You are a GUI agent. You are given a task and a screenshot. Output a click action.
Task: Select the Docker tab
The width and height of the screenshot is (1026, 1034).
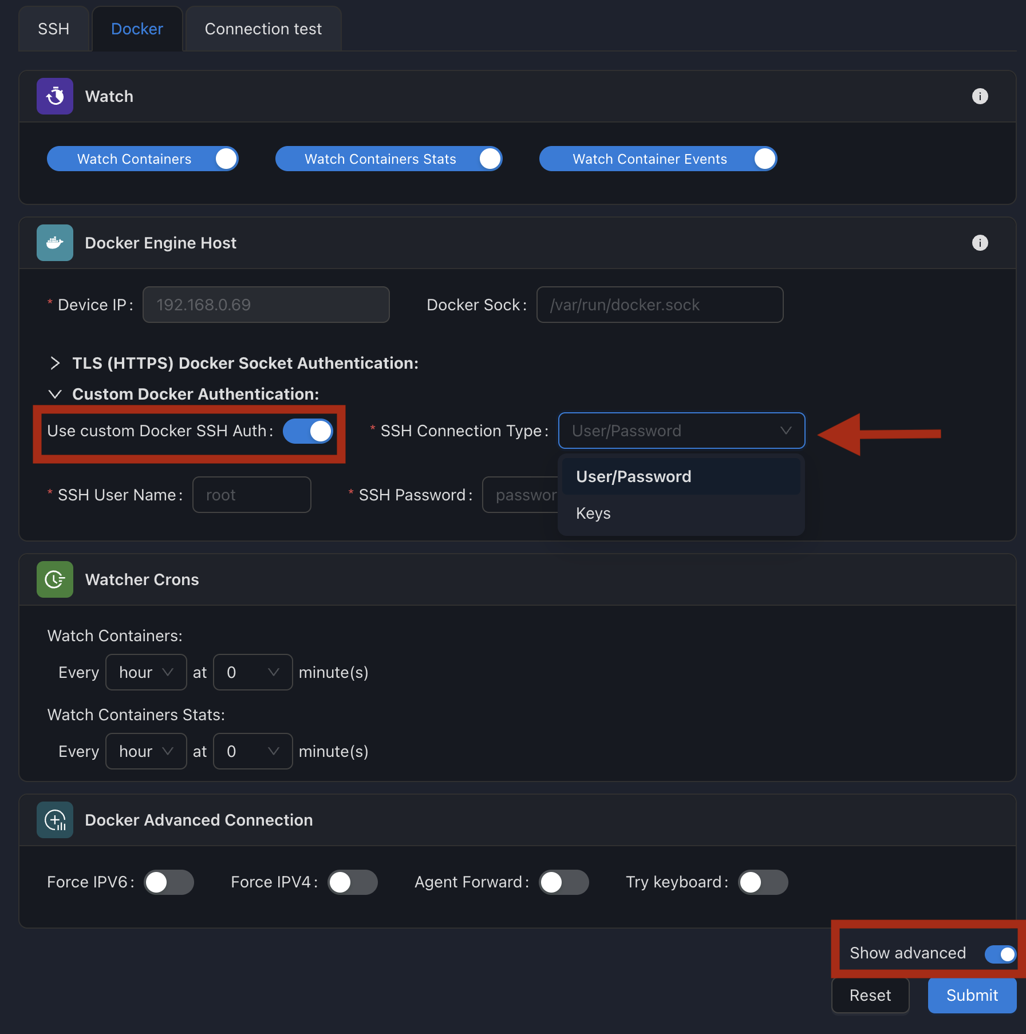point(137,29)
